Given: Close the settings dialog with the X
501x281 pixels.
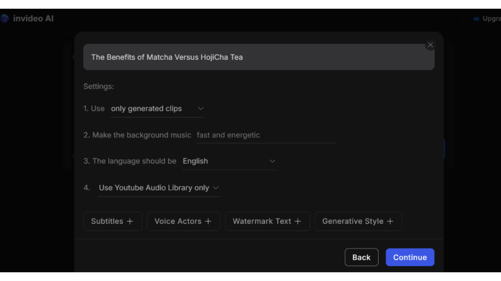Looking at the screenshot, I should click(x=430, y=45).
